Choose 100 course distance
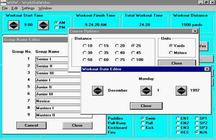This screenshot has height=140, width=216. point(138,60)
